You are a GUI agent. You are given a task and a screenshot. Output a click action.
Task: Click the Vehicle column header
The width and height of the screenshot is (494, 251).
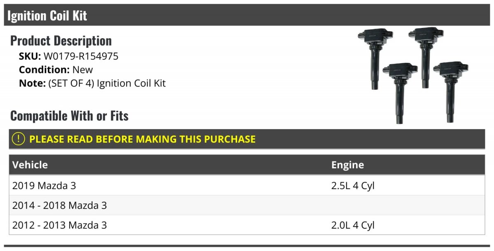pyautogui.click(x=30, y=165)
